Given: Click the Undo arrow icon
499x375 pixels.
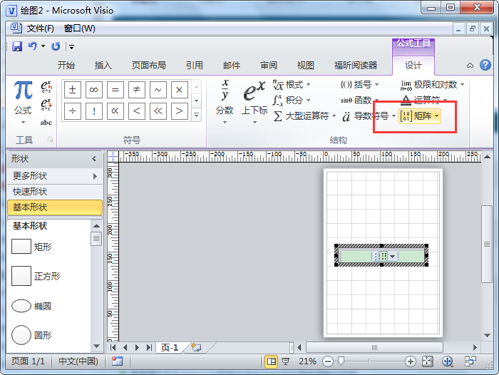Looking at the screenshot, I should click(x=33, y=46).
